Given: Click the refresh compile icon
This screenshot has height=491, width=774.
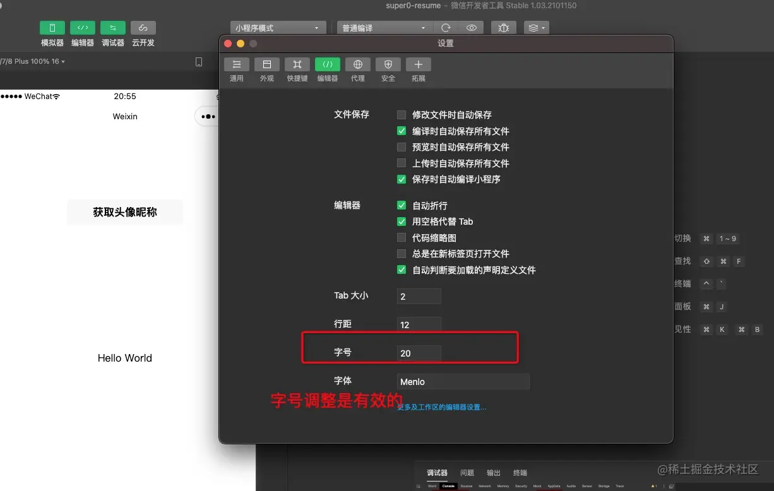Looking at the screenshot, I should click(446, 28).
